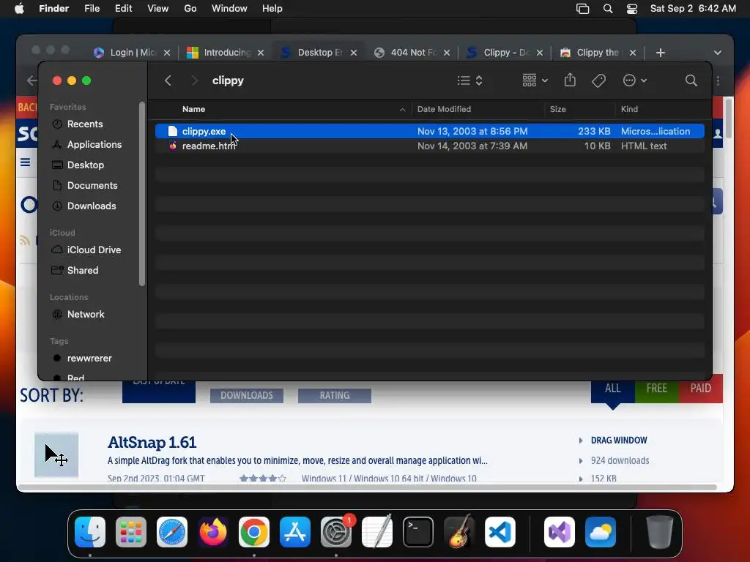The image size is (750, 562).
Task: Filter software by ALL
Action: click(x=613, y=389)
